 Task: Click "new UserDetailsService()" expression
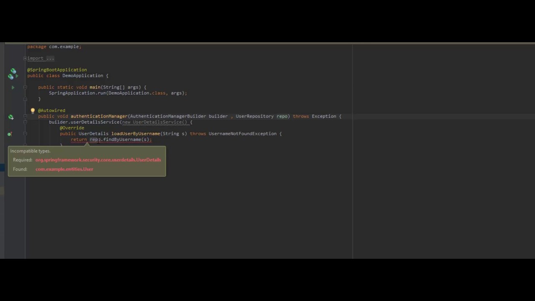click(154, 122)
